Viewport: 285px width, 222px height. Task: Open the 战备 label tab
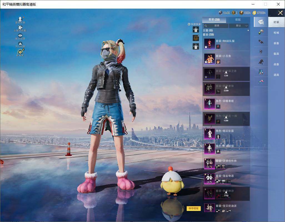tap(276, 64)
